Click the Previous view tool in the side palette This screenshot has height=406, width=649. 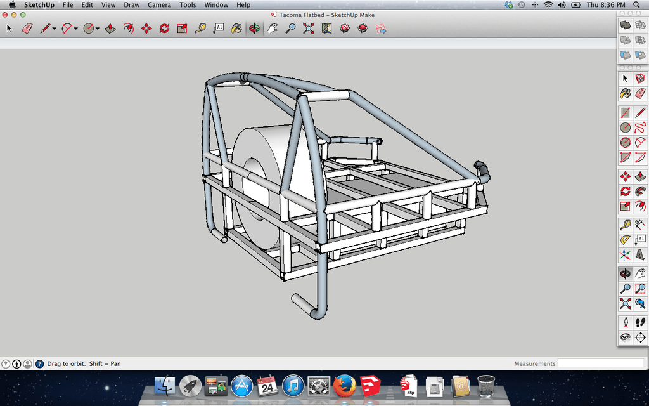pos(640,304)
